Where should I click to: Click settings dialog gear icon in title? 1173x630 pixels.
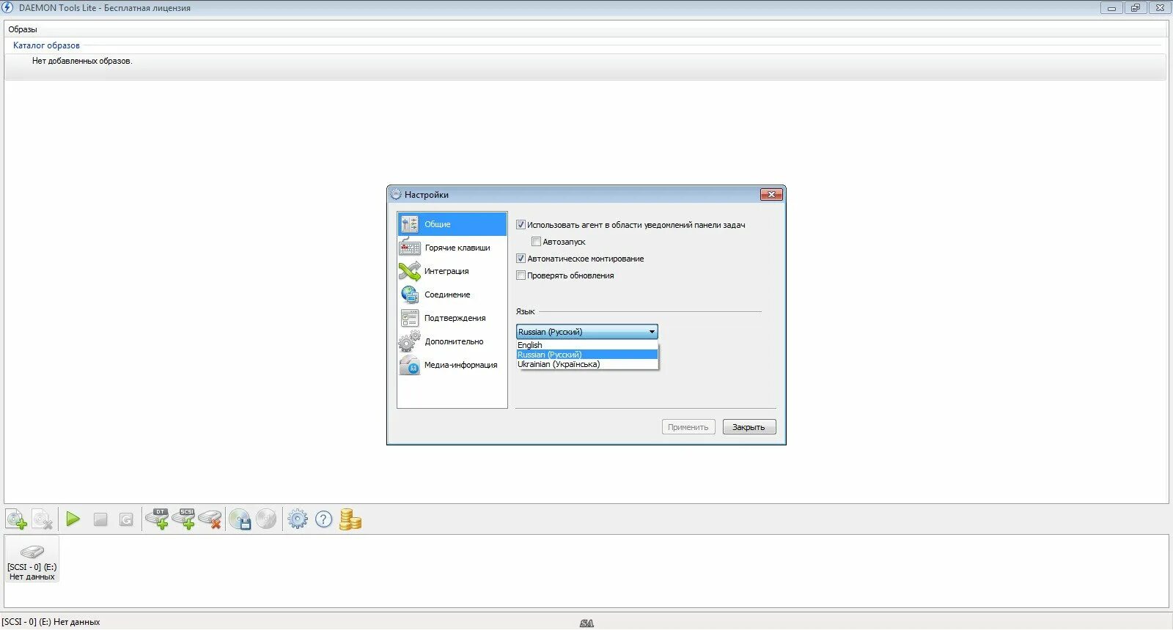click(396, 194)
